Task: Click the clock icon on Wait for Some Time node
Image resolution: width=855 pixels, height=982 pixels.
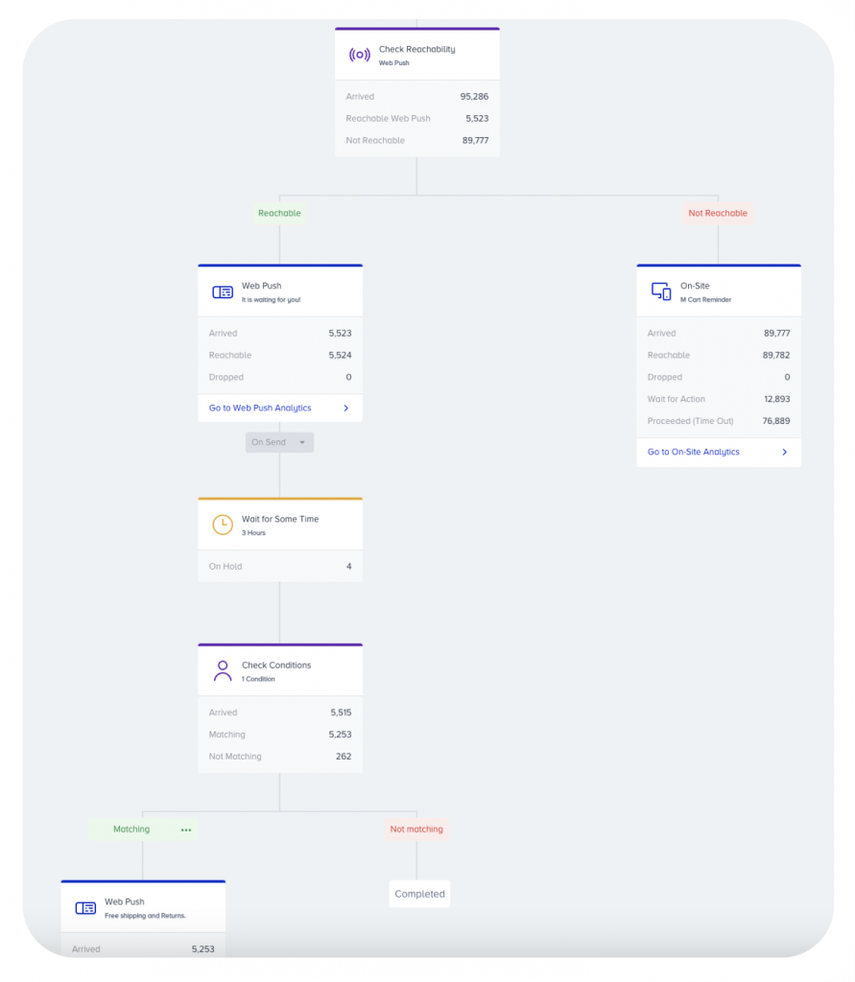Action: pos(221,525)
